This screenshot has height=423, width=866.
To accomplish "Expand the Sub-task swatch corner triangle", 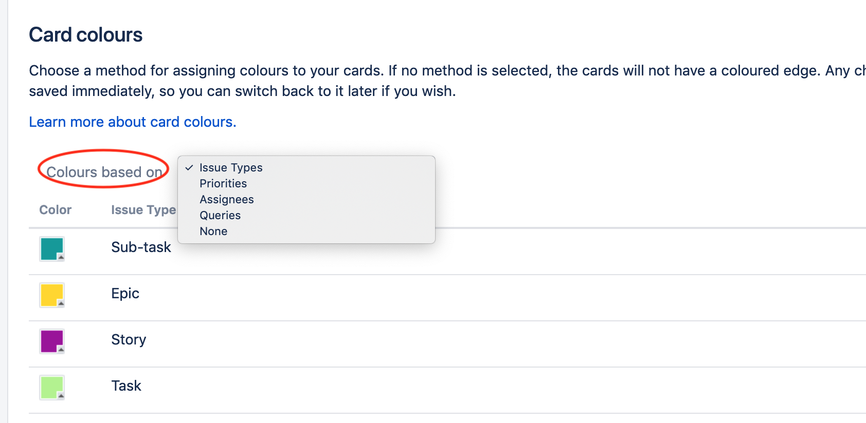I will pos(60,258).
